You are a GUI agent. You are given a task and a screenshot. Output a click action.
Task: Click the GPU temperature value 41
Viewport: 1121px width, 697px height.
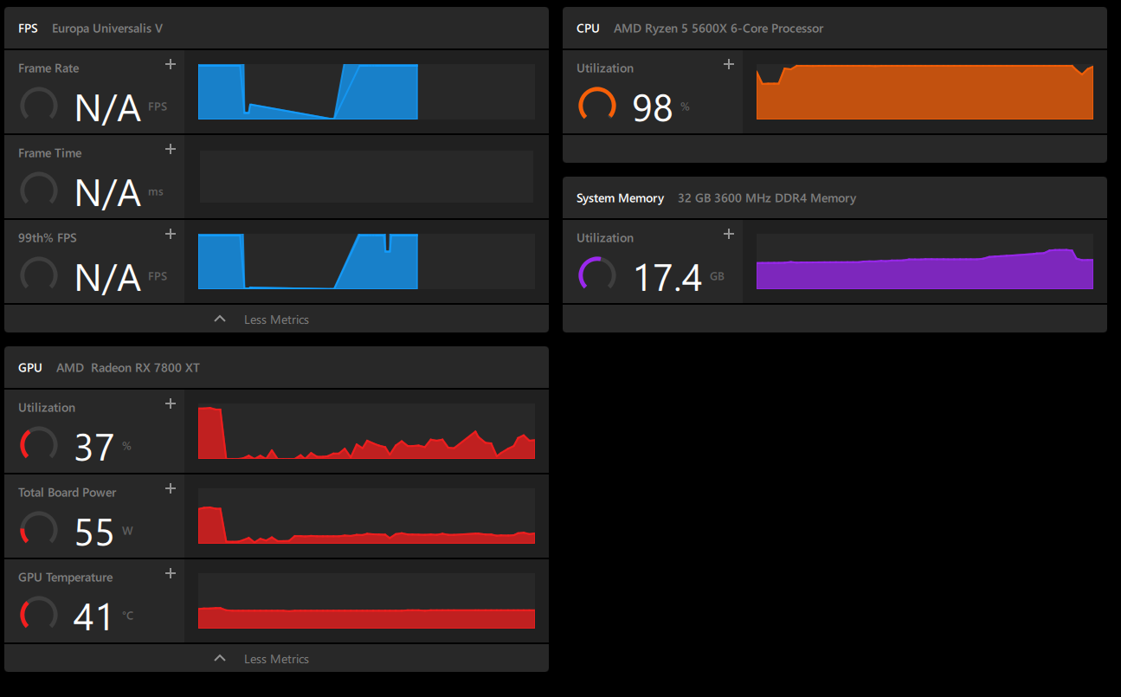tap(93, 616)
